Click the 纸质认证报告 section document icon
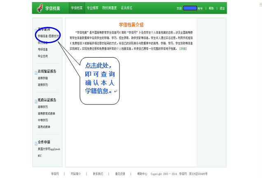 point(35,100)
